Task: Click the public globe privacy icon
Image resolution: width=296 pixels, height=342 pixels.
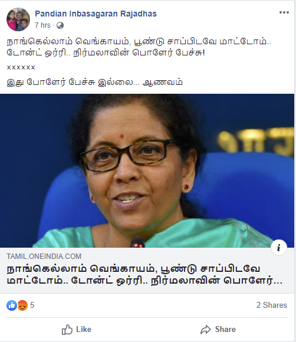Action: point(60,25)
